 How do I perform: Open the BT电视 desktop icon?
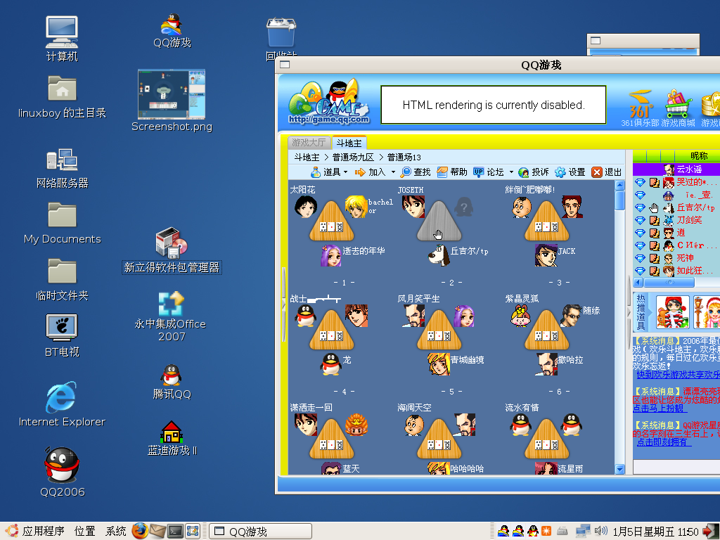[x=62, y=335]
